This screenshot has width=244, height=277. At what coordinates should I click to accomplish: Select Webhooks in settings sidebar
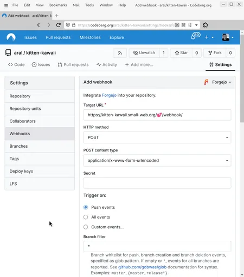point(40,134)
